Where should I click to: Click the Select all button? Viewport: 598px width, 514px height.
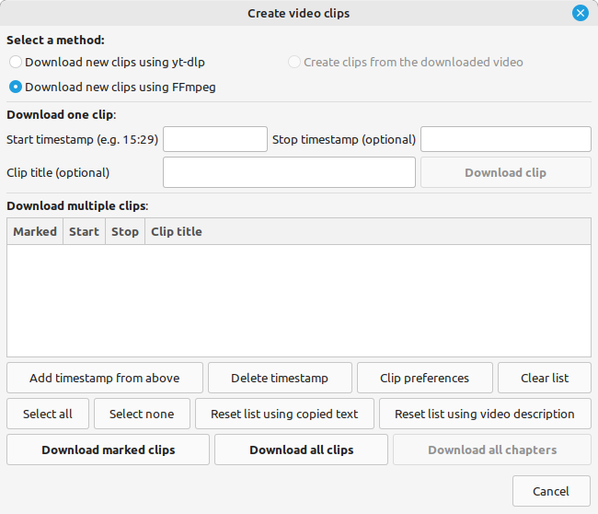[x=48, y=414]
